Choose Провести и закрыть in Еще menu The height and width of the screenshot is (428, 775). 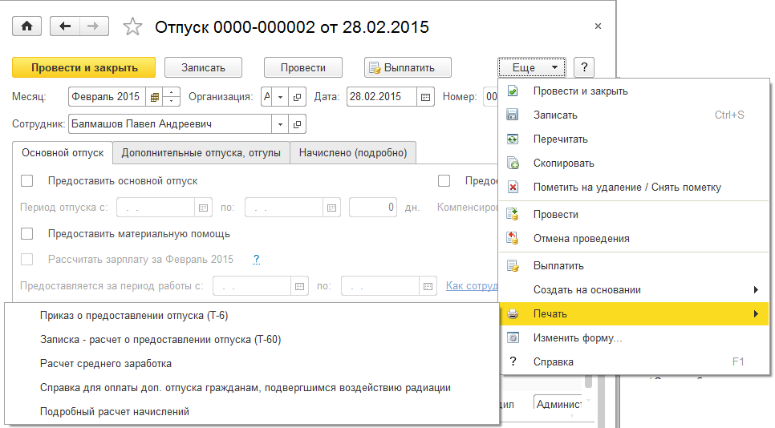[x=634, y=91]
